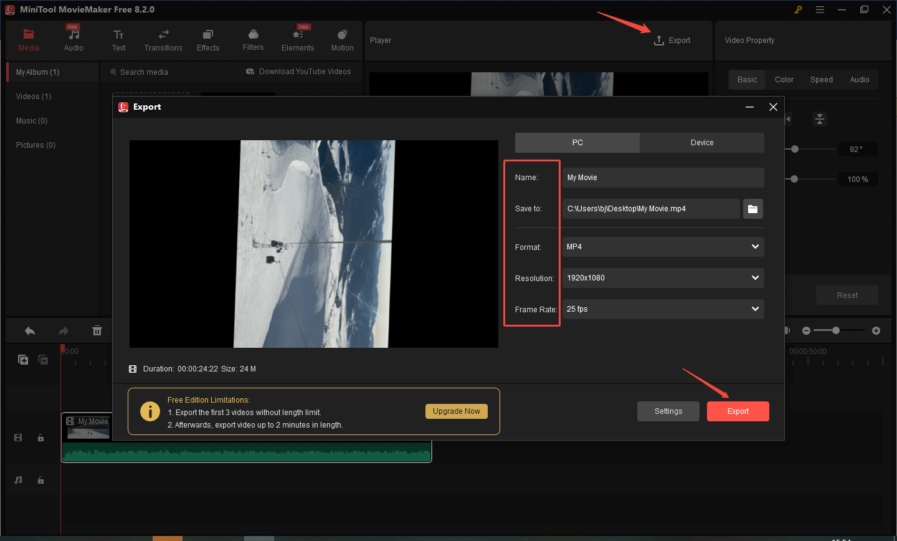Minimize the Export dialog
Screen dimensions: 897x541
coord(750,107)
